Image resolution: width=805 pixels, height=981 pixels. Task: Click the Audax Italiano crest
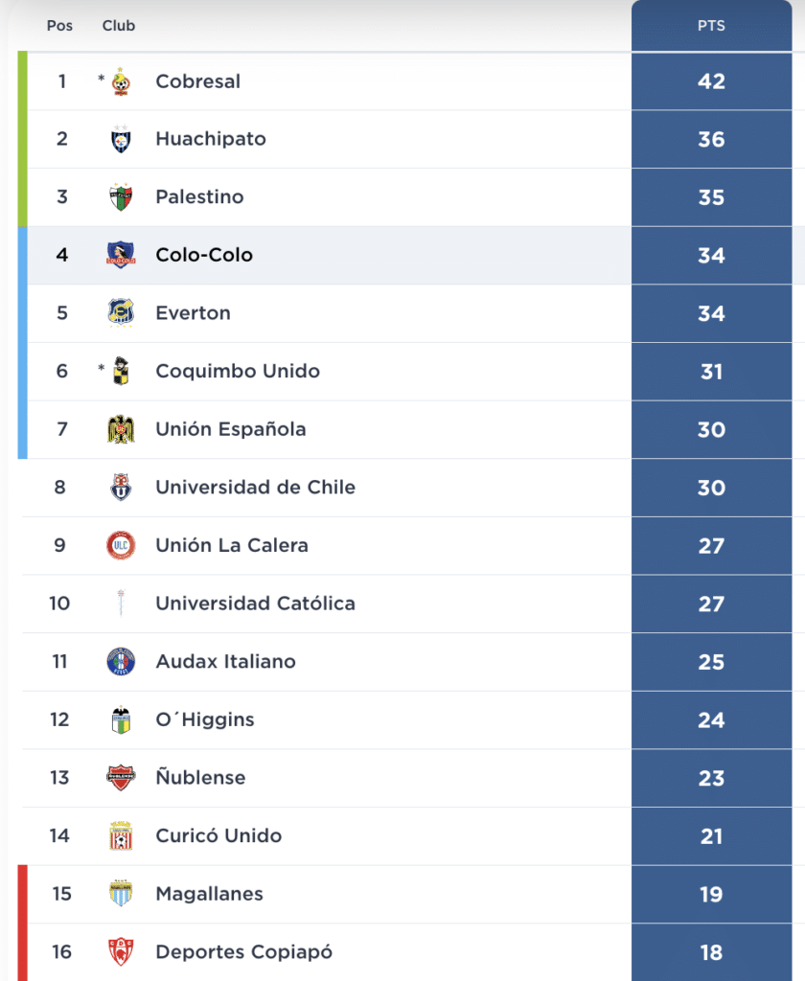click(120, 661)
